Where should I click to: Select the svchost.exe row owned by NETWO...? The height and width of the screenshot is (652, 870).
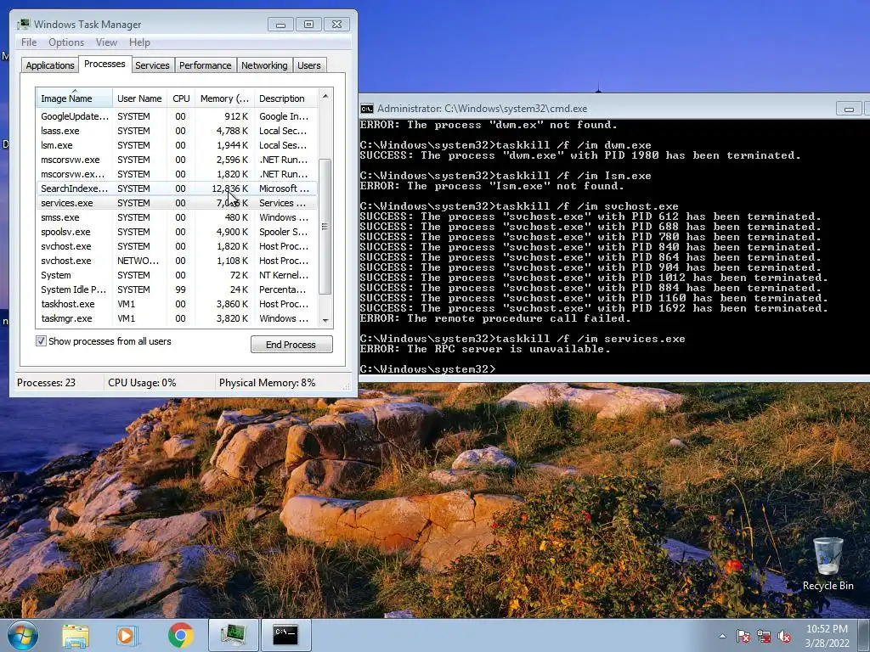(x=177, y=261)
